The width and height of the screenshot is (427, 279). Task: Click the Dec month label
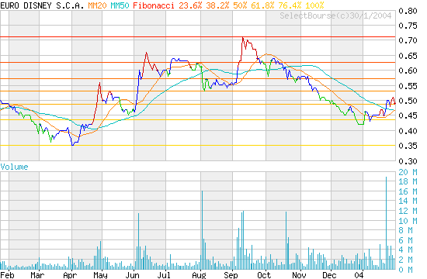click(x=329, y=275)
